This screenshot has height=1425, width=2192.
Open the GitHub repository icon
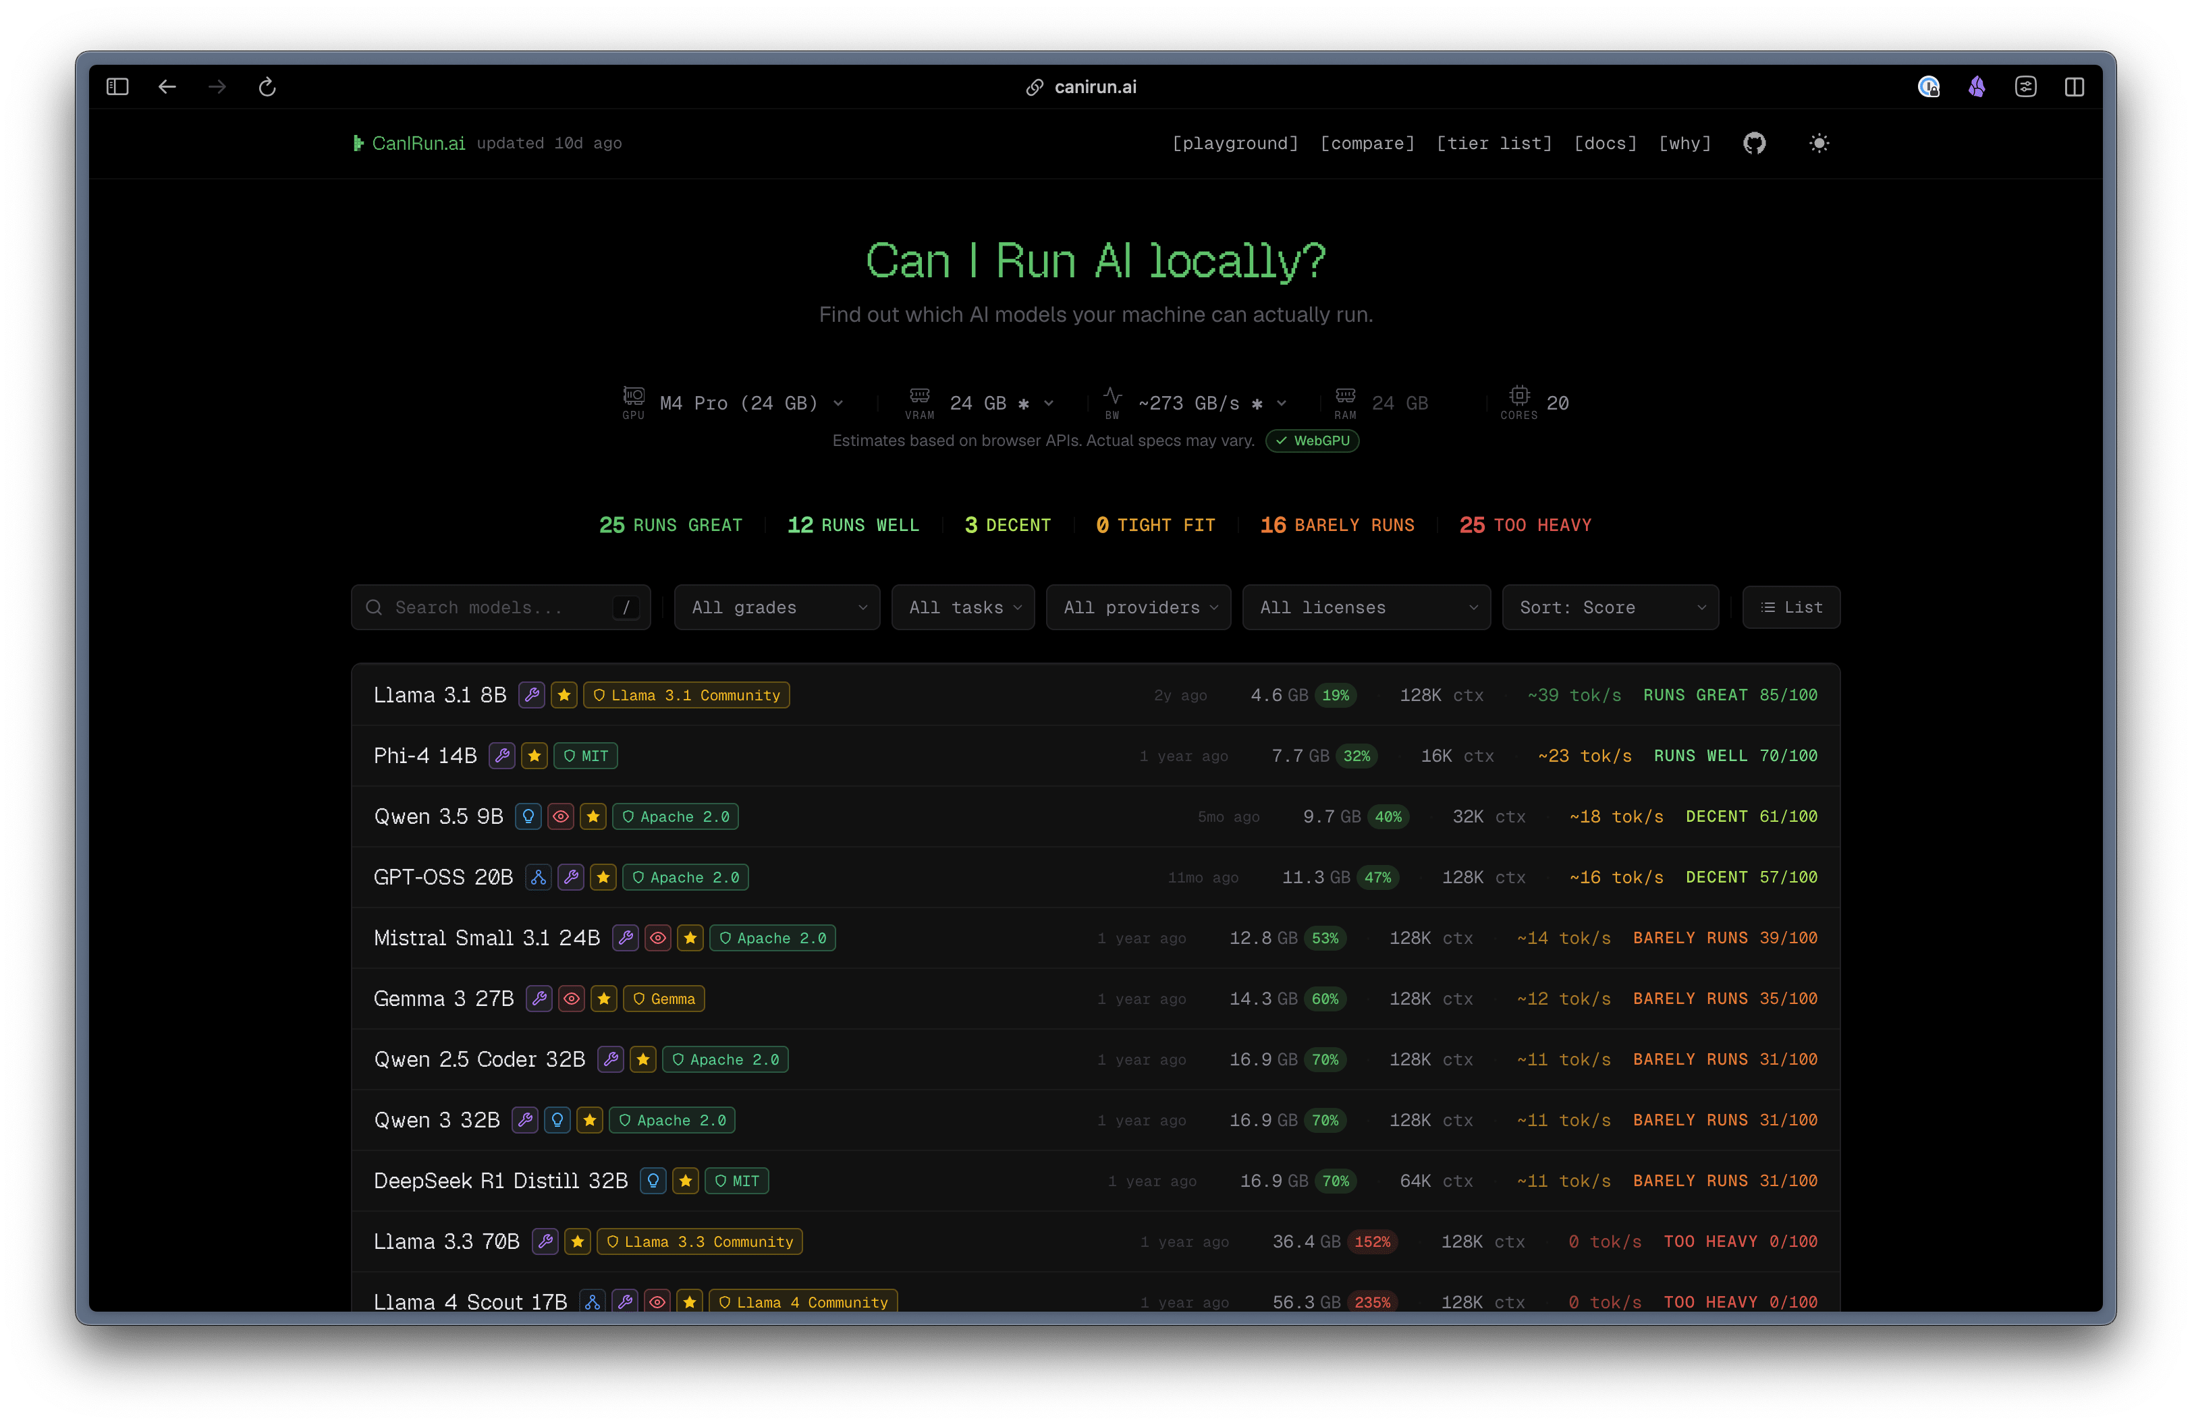pos(1753,142)
